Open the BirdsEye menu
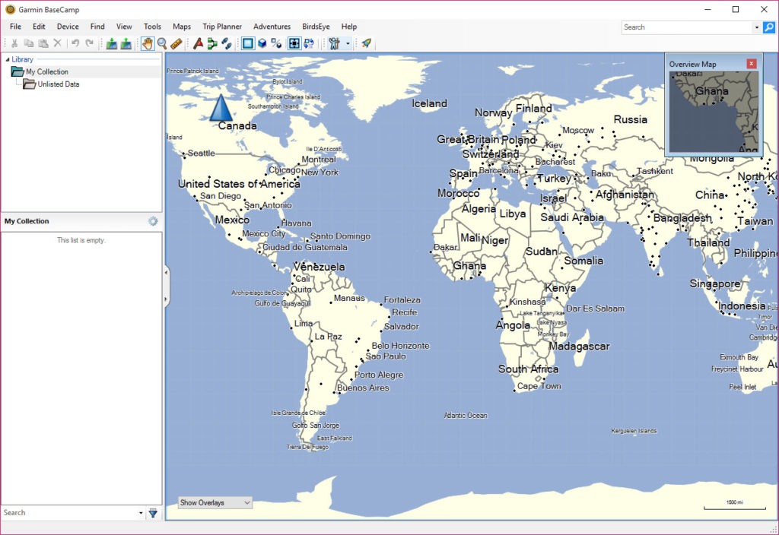Viewport: 779px width, 535px height. (x=316, y=27)
